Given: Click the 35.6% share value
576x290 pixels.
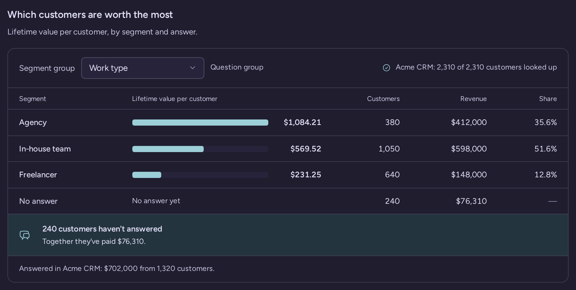Looking at the screenshot, I should pyautogui.click(x=546, y=123).
